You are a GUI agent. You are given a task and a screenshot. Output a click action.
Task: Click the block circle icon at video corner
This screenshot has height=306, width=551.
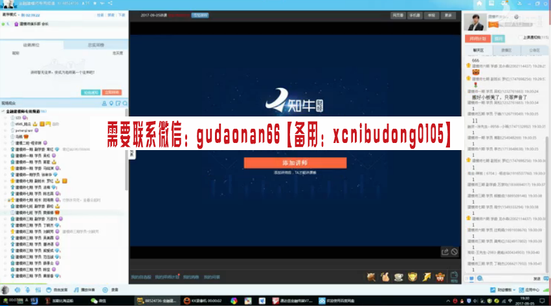pos(455,252)
